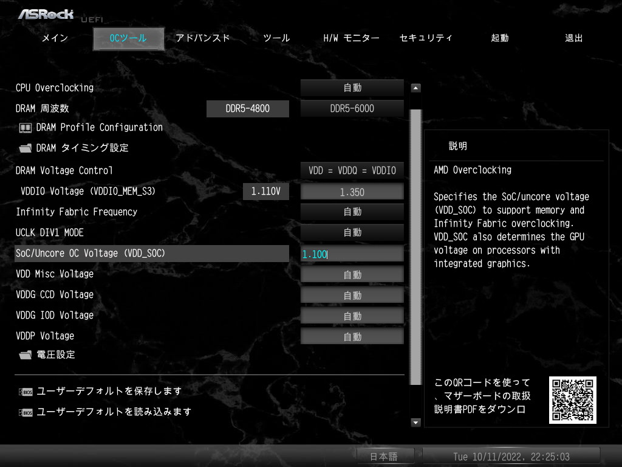Screen dimensions: 622x467
Task: Select the VDDG CCD Voltage label
Action: 55,295
